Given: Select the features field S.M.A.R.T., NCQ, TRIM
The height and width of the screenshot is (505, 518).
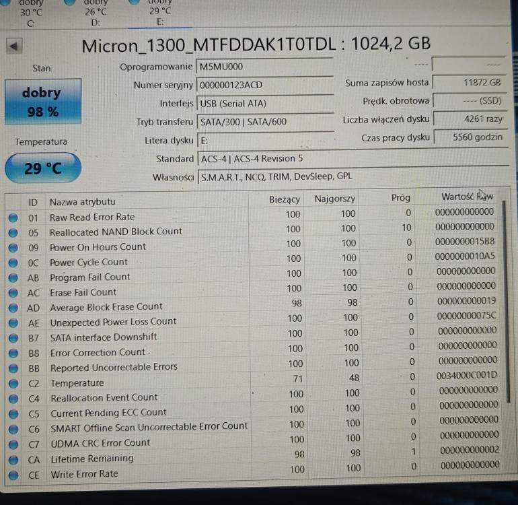Looking at the screenshot, I should pos(353,176).
